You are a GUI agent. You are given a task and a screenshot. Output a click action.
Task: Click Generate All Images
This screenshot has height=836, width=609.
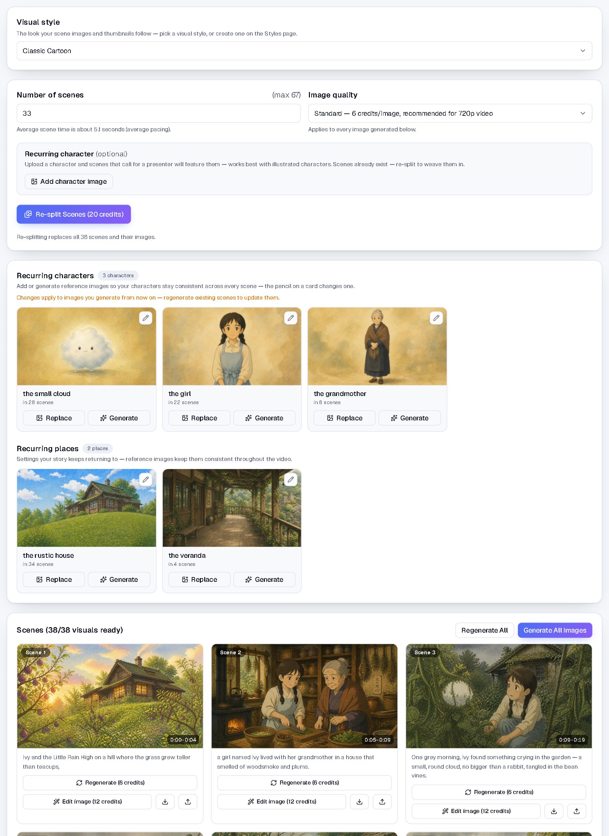coord(555,630)
